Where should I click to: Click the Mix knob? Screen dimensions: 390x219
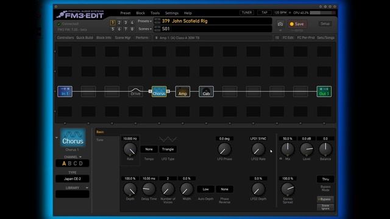point(288,149)
